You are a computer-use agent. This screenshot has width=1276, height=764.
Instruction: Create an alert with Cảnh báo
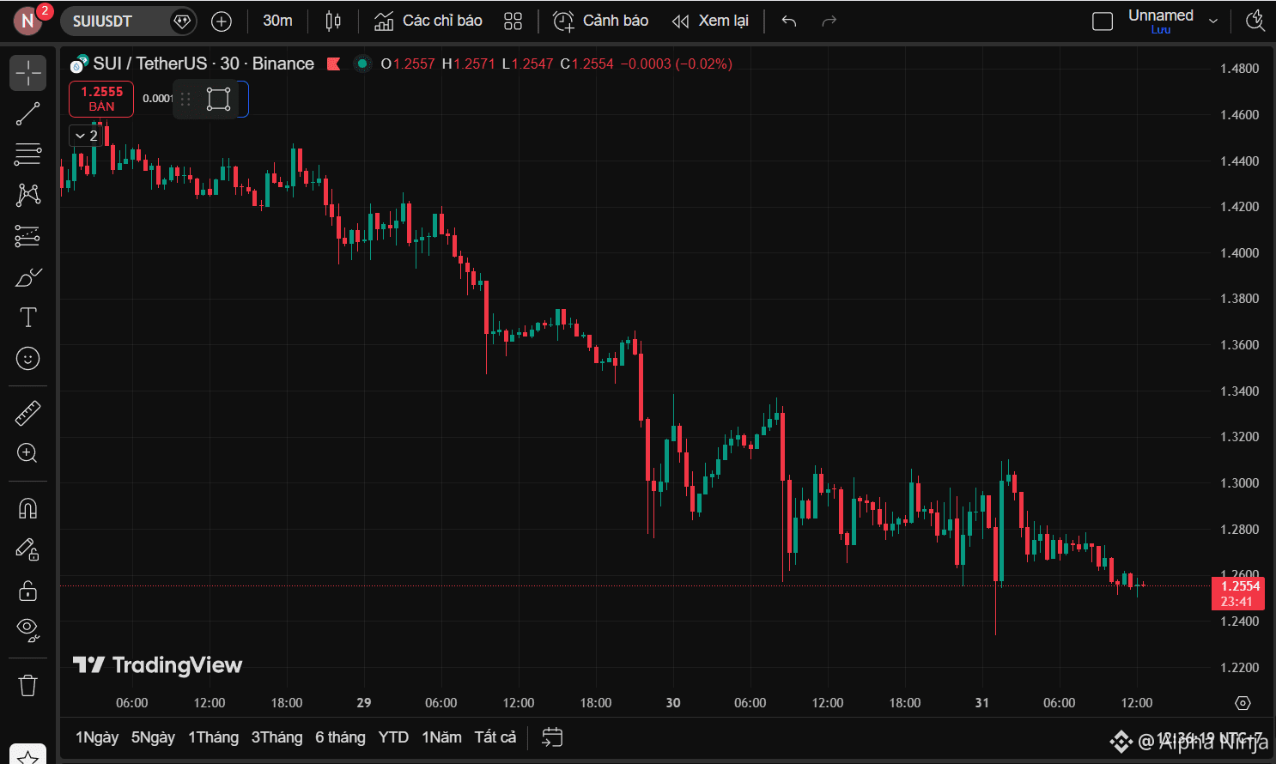(x=600, y=21)
